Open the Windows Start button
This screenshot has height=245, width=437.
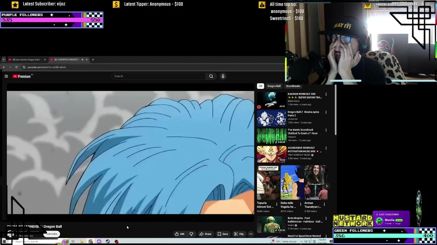point(4,242)
